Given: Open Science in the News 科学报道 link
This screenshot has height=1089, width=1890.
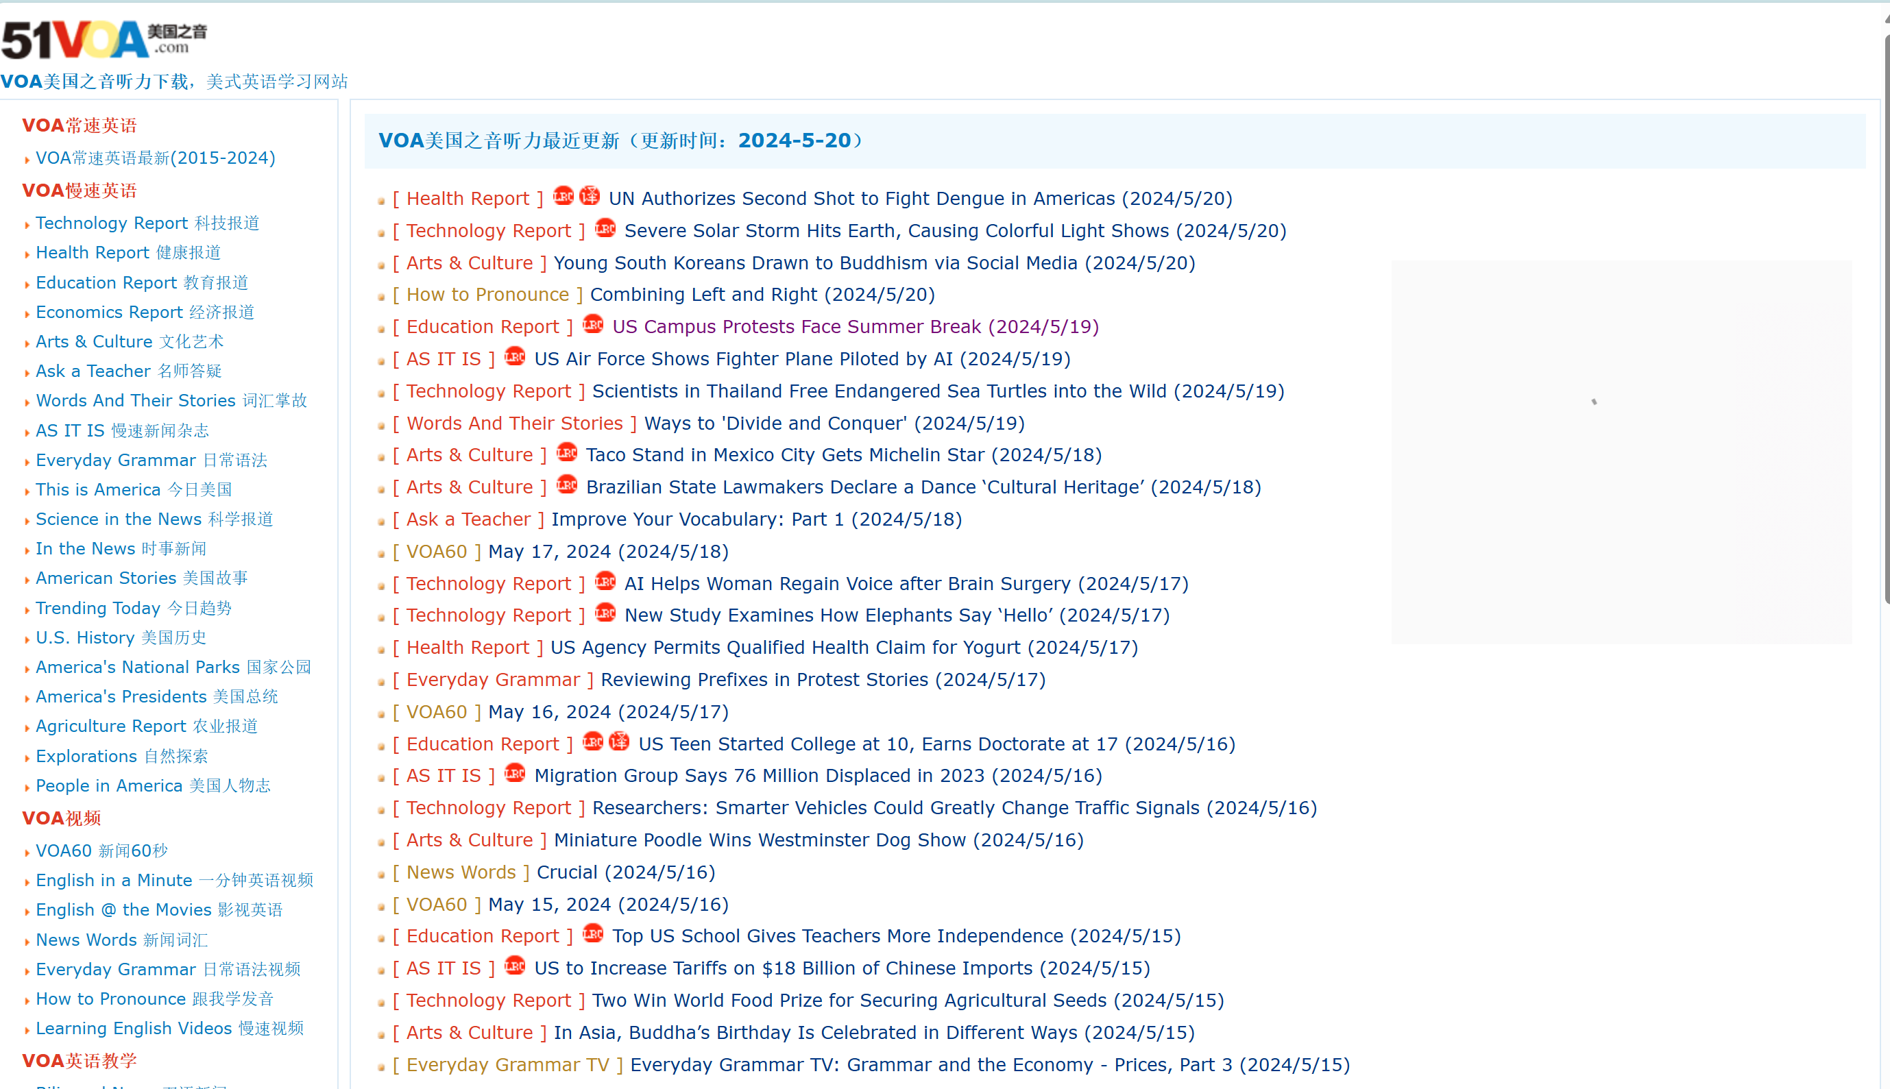Looking at the screenshot, I should [x=155, y=519].
